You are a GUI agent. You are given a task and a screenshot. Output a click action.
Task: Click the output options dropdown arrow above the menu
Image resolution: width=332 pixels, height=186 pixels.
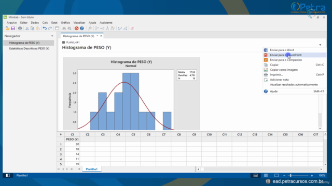pyautogui.click(x=320, y=45)
